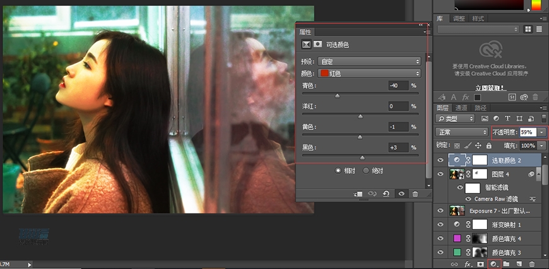Click the add layer style fx icon in Libraries
The width and height of the screenshot is (549, 269).
pos(465,97)
